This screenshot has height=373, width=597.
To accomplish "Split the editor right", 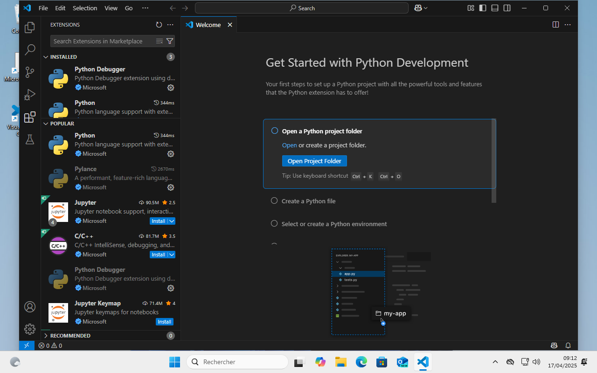I will [x=555, y=25].
